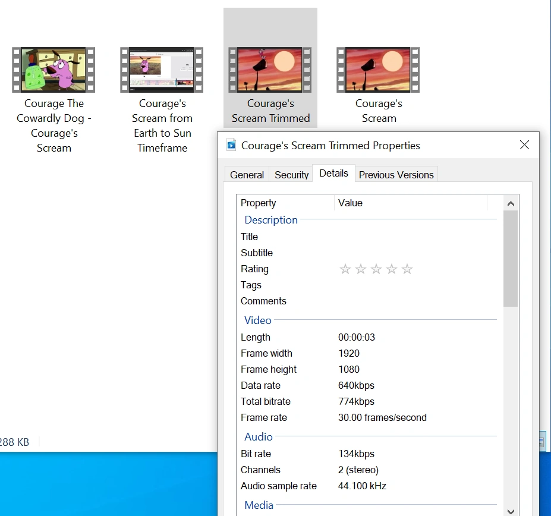Image resolution: width=551 pixels, height=516 pixels.
Task: Click the Rating property label
Action: pyautogui.click(x=254, y=269)
